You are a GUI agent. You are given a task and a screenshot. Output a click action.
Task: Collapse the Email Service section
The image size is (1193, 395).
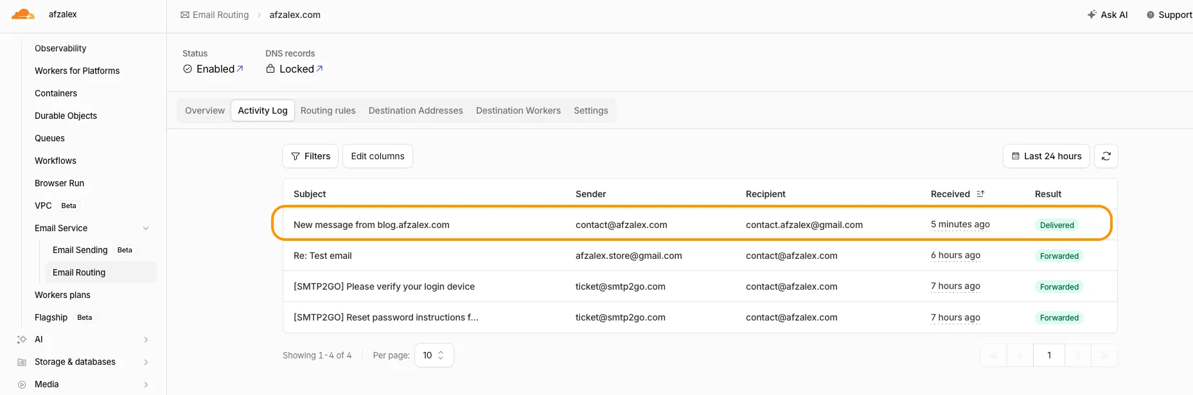pos(146,228)
